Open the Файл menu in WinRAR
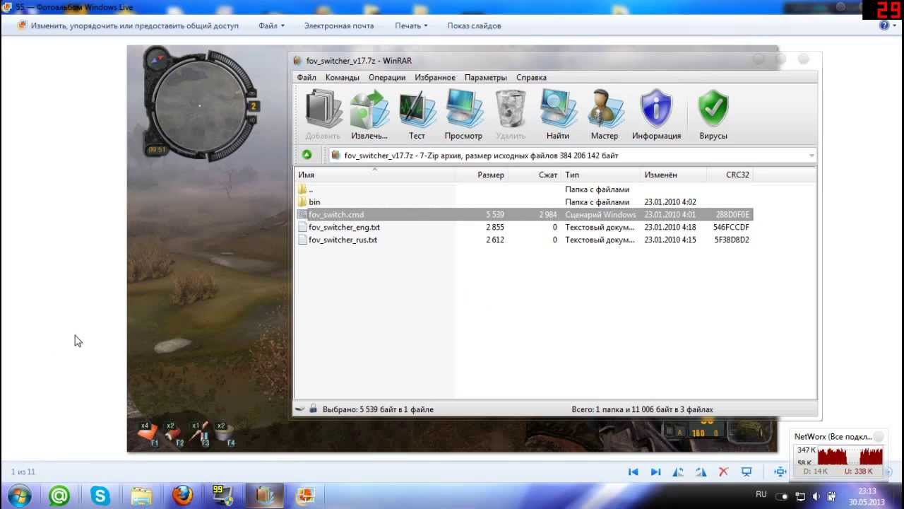 pos(307,78)
